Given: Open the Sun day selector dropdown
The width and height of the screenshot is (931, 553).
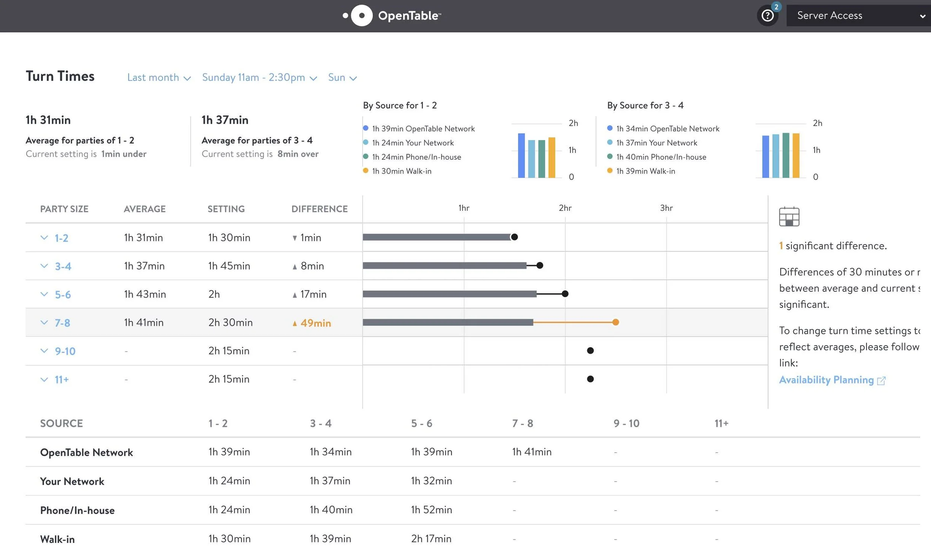Looking at the screenshot, I should [x=342, y=77].
